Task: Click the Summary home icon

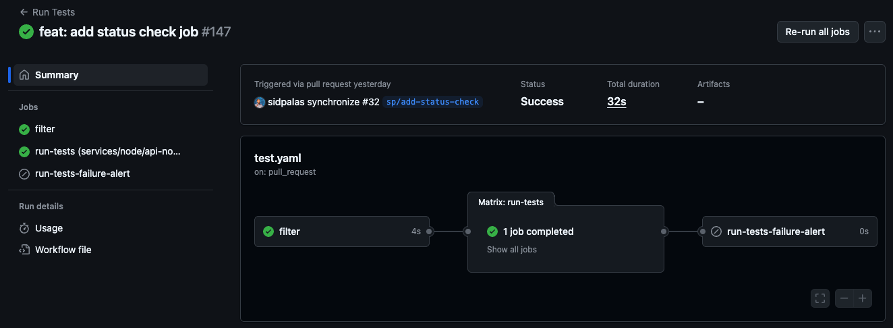Action: [24, 75]
